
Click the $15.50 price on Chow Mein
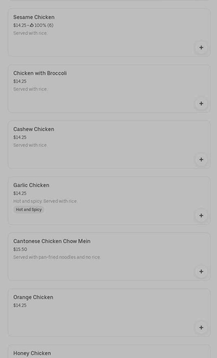pyautogui.click(x=20, y=249)
